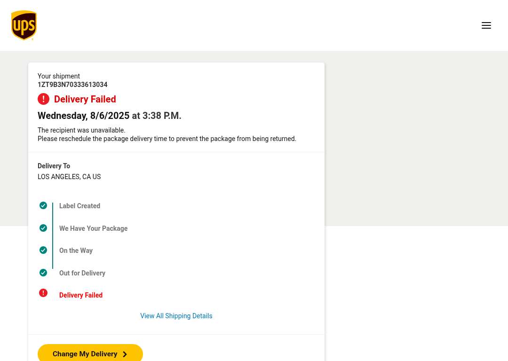Click the On the Way step text

point(76,251)
